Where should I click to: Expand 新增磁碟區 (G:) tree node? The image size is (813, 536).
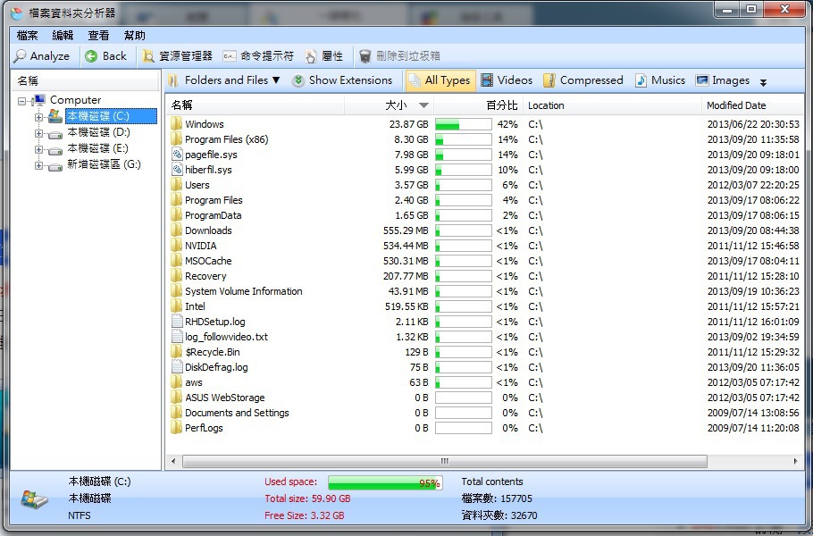point(38,165)
